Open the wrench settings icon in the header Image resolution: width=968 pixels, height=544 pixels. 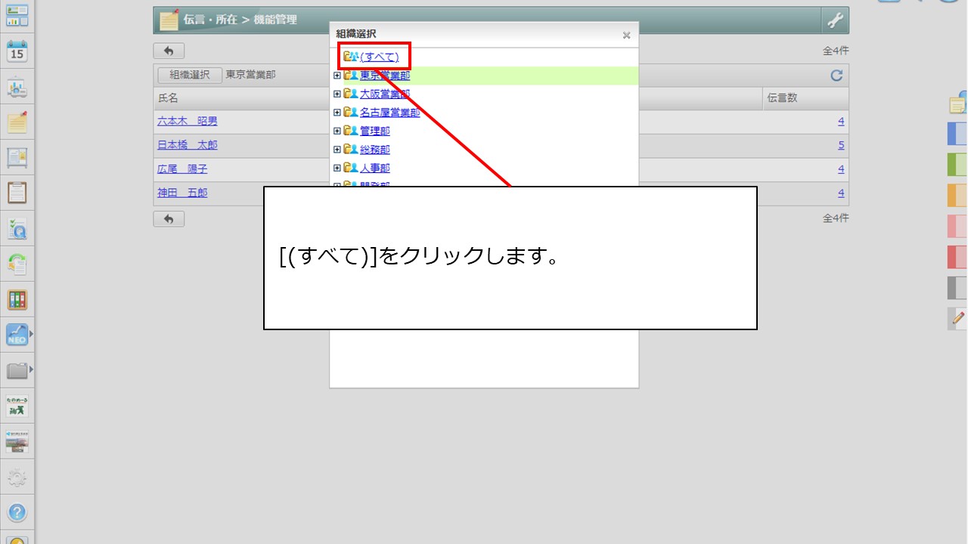coord(835,20)
